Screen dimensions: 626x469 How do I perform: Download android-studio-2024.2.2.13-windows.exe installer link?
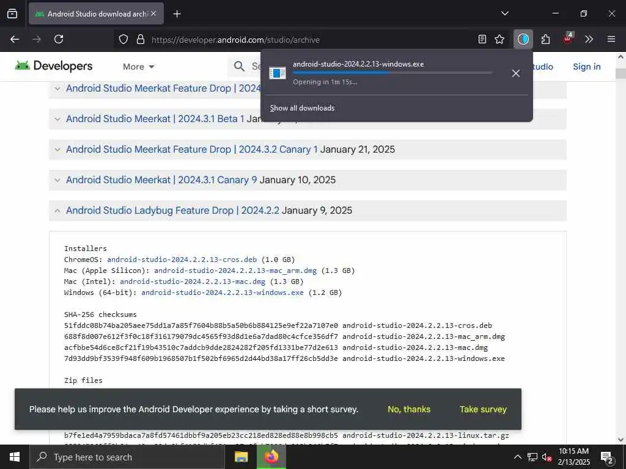tap(223, 293)
